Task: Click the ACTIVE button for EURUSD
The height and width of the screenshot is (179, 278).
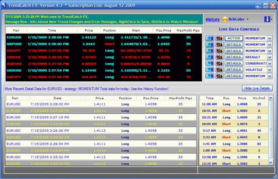Action: (234, 38)
